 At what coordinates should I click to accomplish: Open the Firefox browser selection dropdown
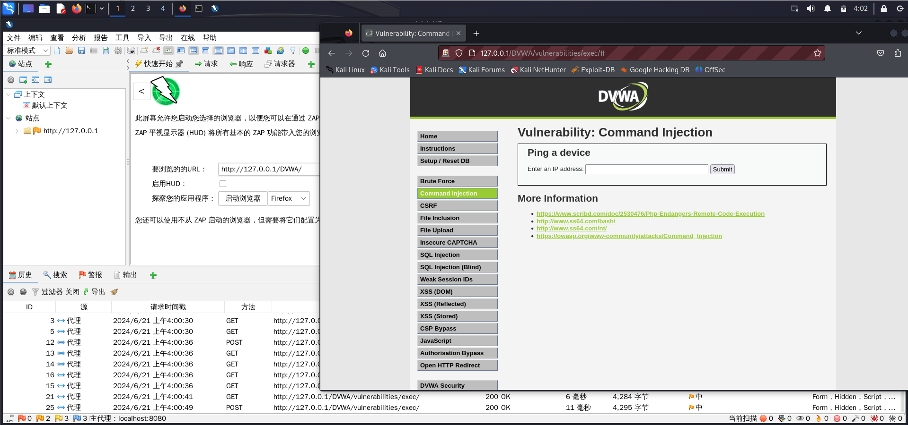point(289,198)
